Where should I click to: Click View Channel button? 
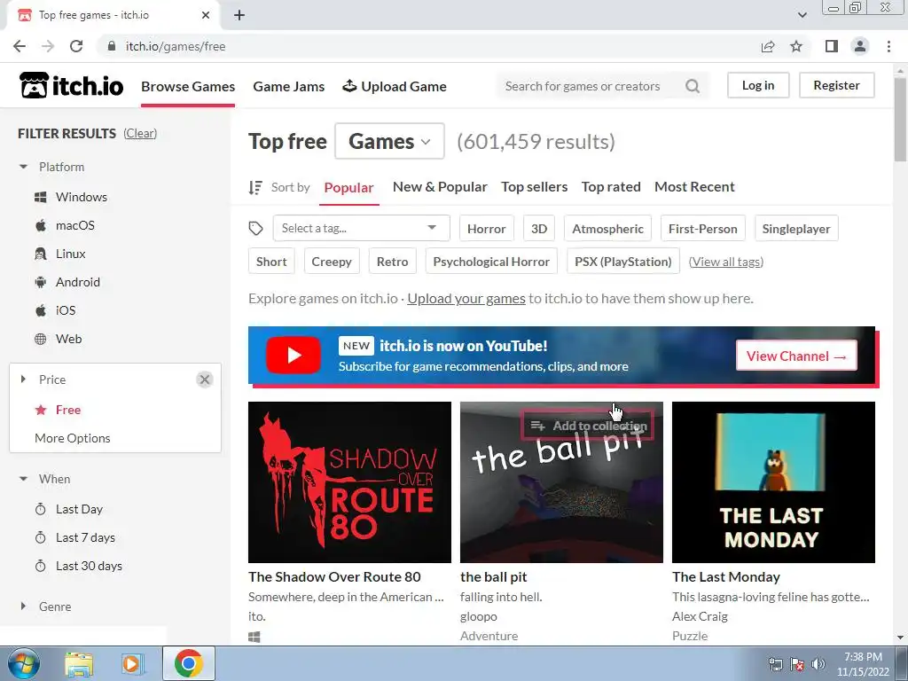797,356
